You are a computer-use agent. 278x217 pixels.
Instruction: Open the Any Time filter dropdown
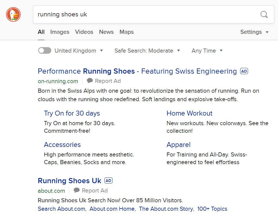pos(207,51)
